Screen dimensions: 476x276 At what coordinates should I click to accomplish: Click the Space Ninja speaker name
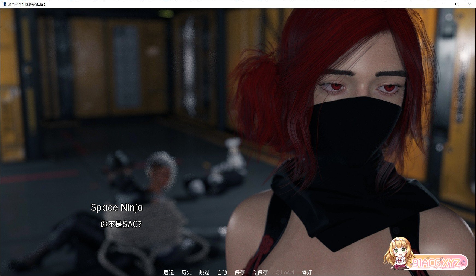[117, 208]
